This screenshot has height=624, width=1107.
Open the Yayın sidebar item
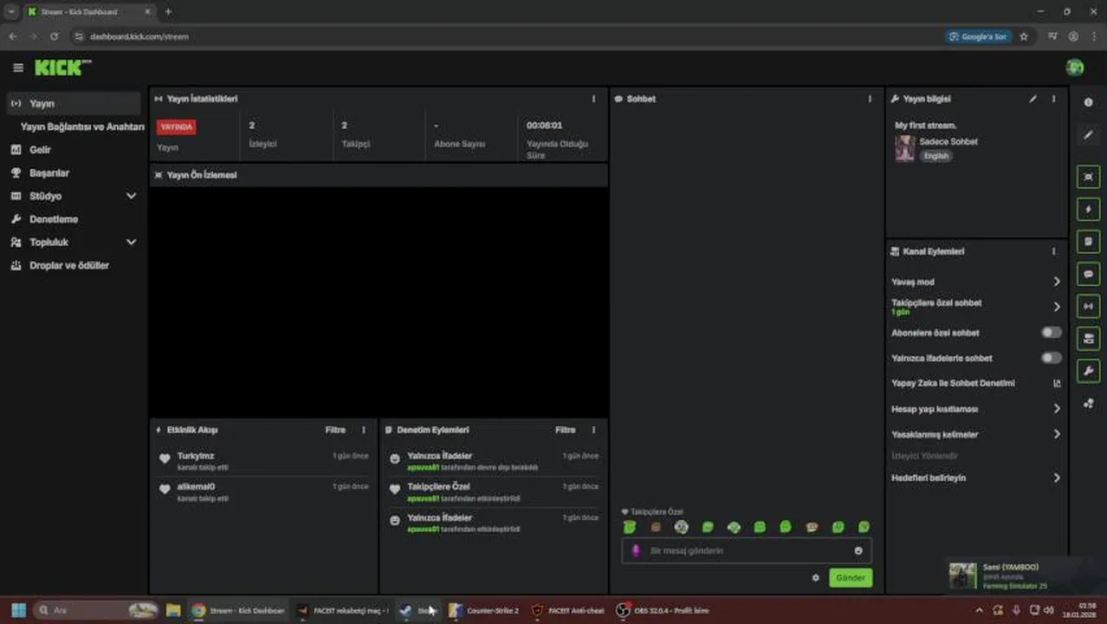(74, 103)
